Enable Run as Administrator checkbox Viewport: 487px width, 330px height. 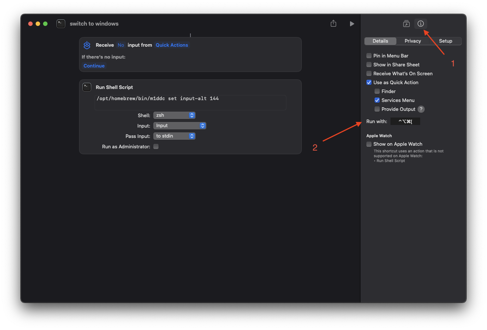(156, 146)
